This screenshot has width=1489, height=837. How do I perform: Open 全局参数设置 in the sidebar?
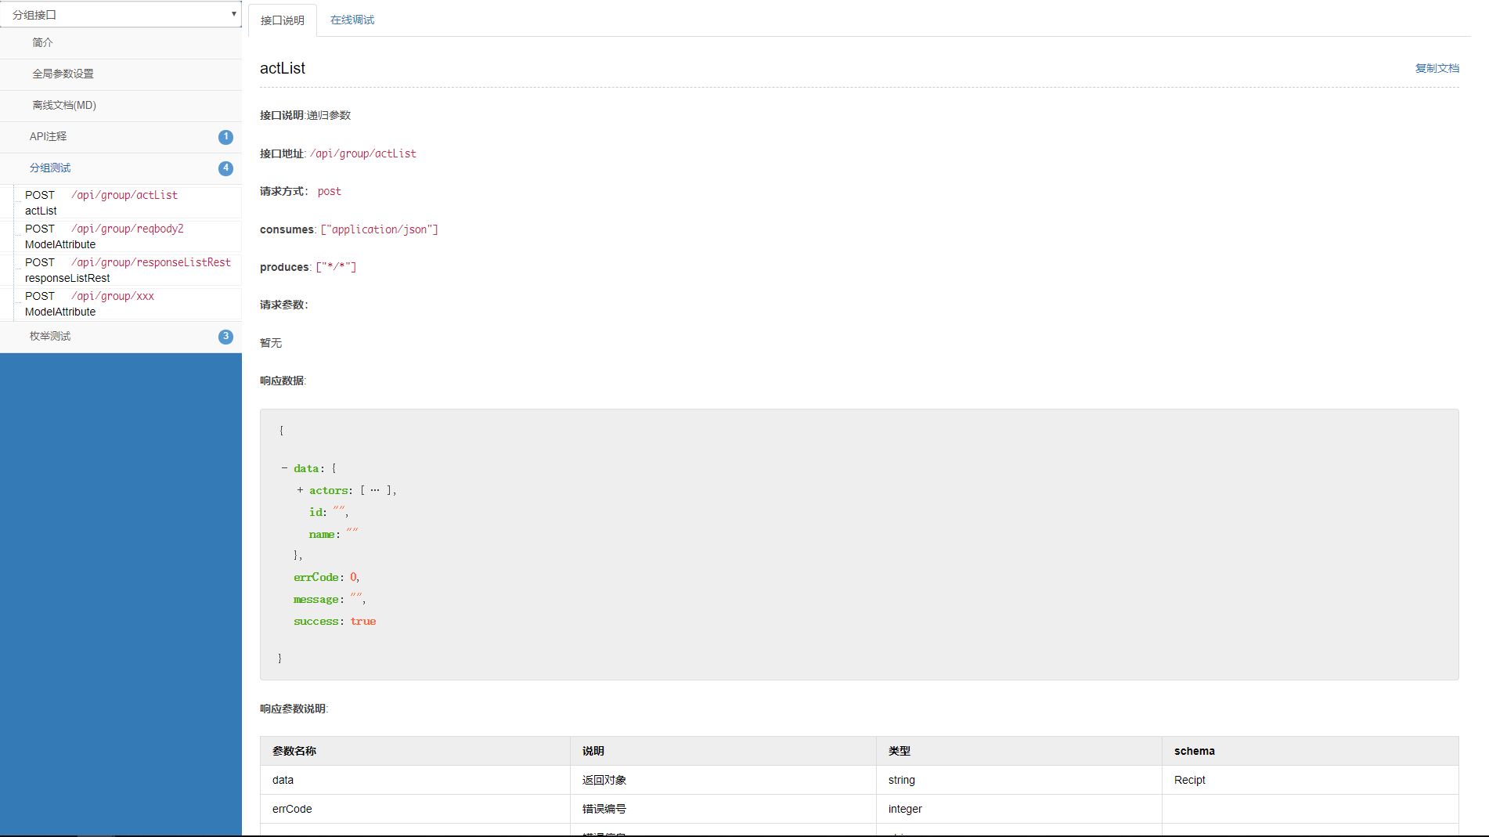[x=121, y=74]
